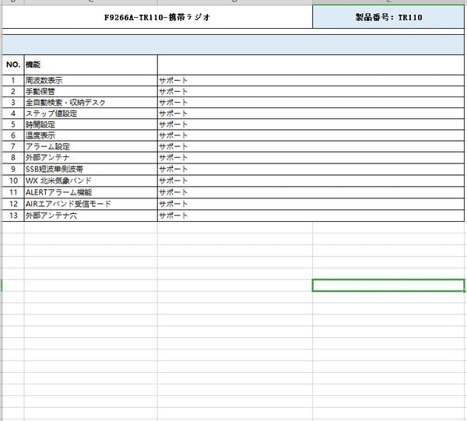Click the 時間設定 cell

point(90,125)
